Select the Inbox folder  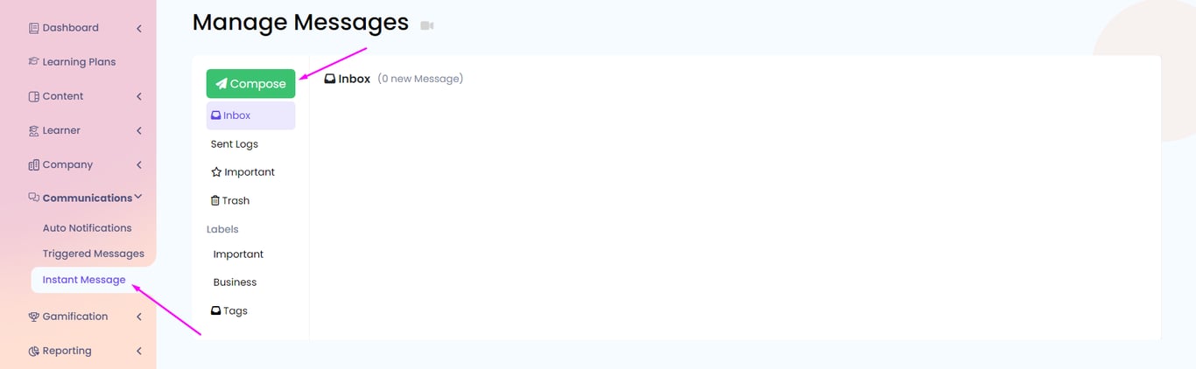pos(251,115)
